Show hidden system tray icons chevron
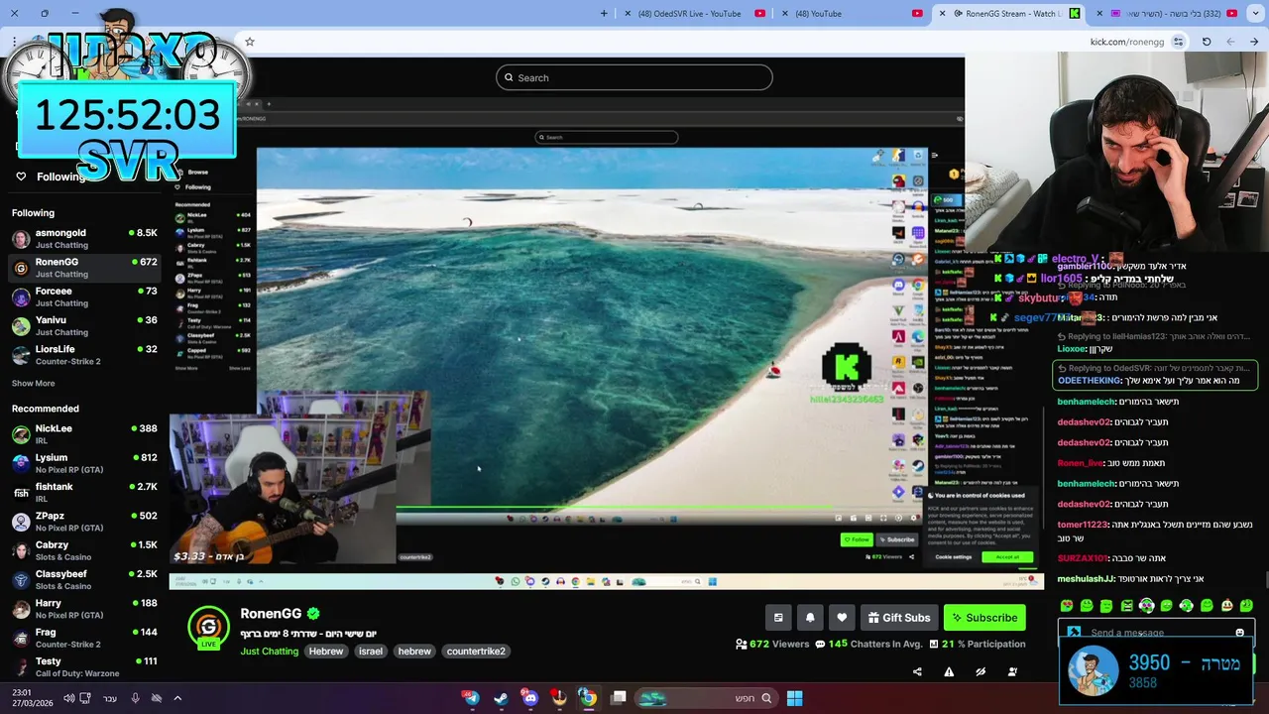1269x714 pixels. point(177,698)
